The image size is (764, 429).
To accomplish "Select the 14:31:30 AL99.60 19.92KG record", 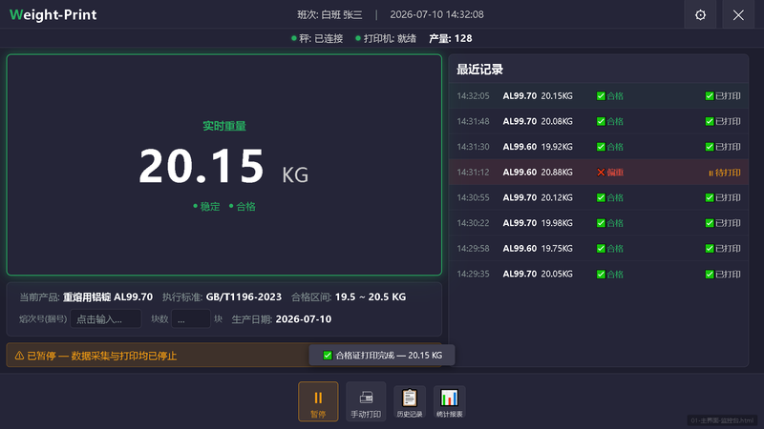I will (x=599, y=147).
